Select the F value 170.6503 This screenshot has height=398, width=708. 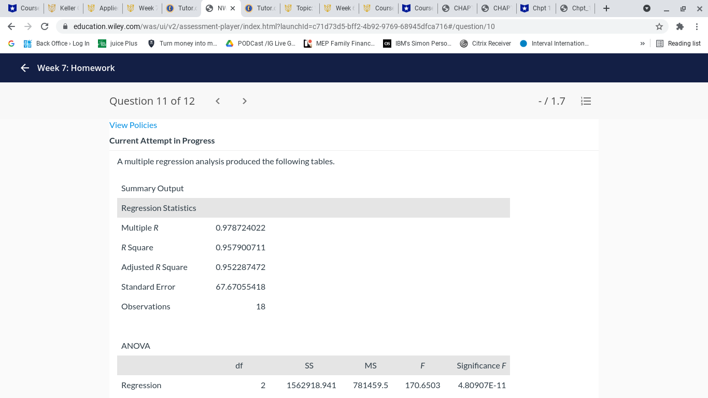point(423,385)
